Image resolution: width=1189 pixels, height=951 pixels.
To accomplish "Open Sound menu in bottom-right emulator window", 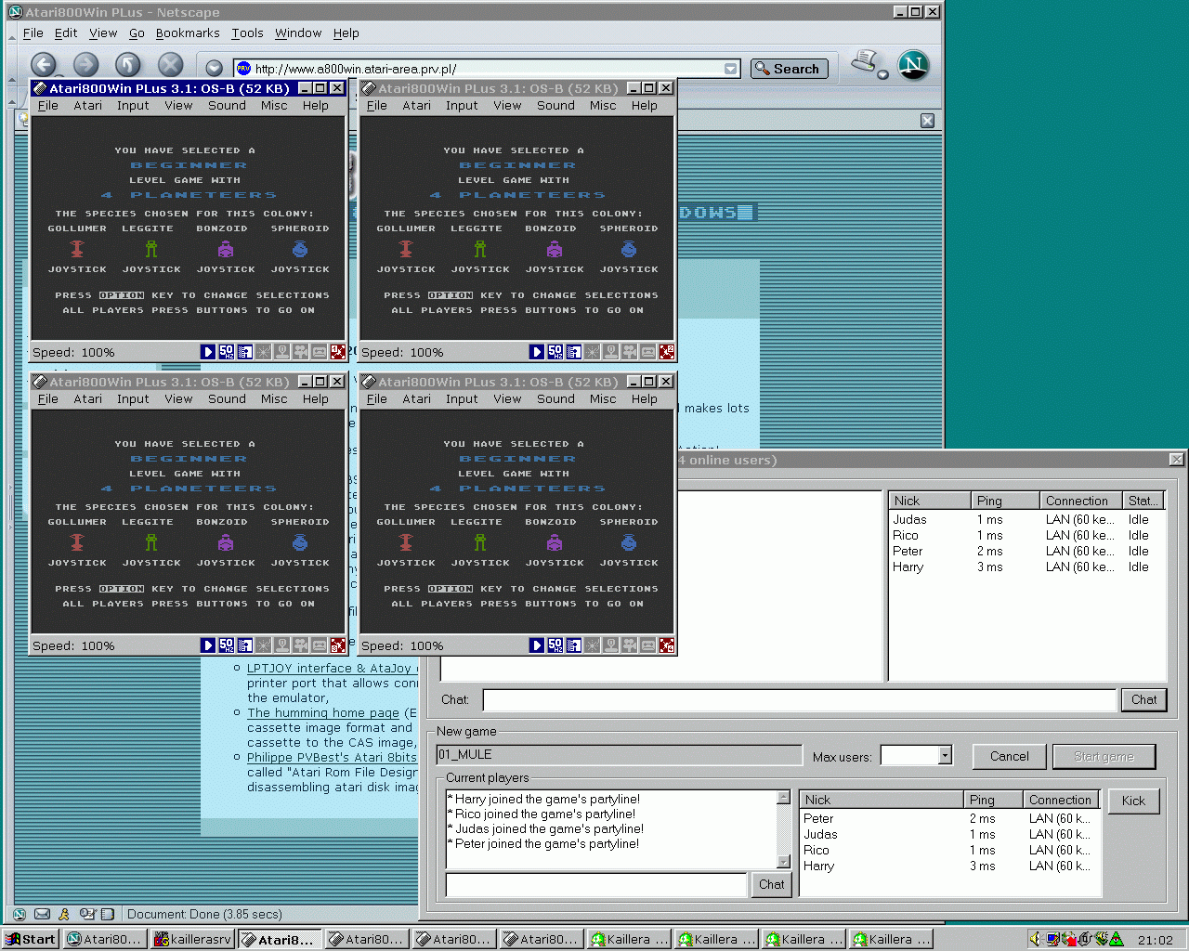I will [x=555, y=399].
